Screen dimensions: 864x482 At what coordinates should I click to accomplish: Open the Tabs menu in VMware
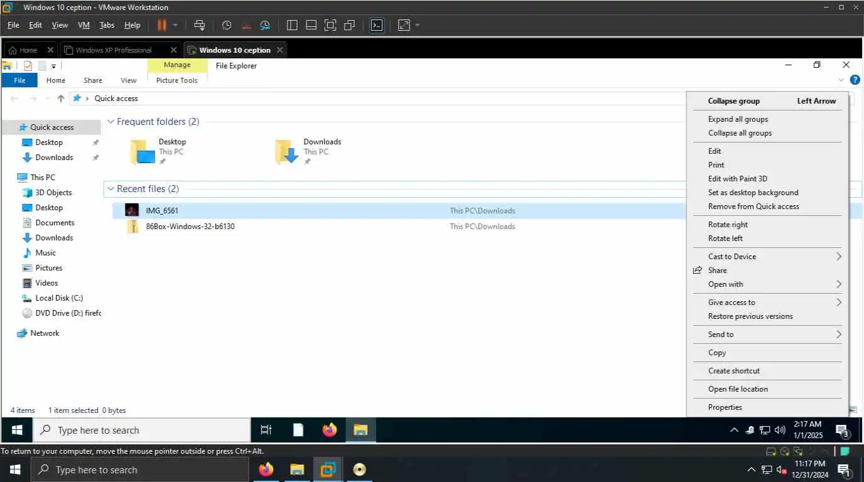107,25
